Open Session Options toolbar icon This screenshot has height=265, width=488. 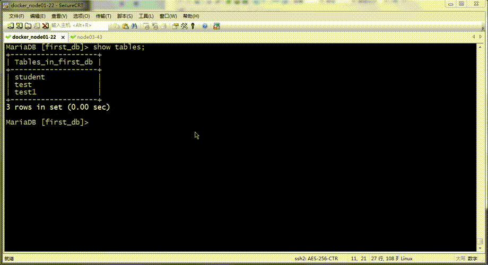175,26
